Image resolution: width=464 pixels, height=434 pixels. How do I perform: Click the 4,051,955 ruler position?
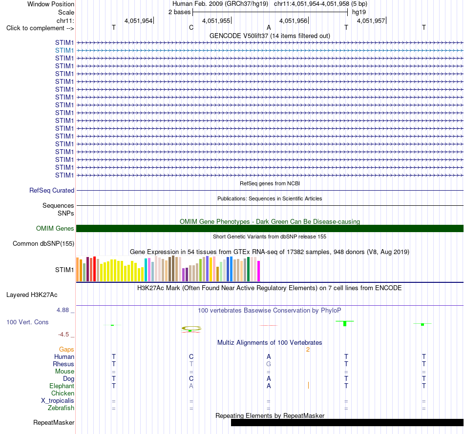click(x=216, y=20)
